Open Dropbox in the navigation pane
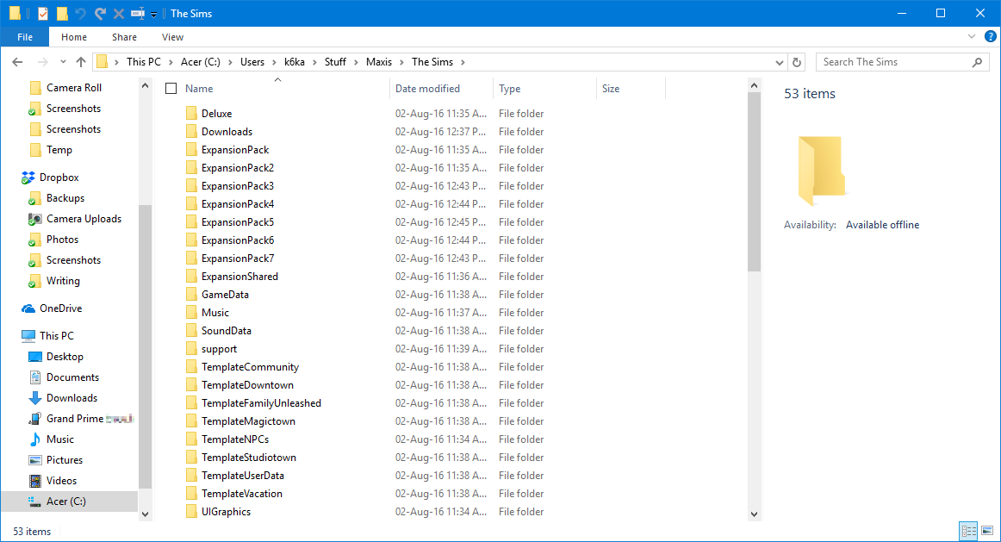 (x=59, y=178)
